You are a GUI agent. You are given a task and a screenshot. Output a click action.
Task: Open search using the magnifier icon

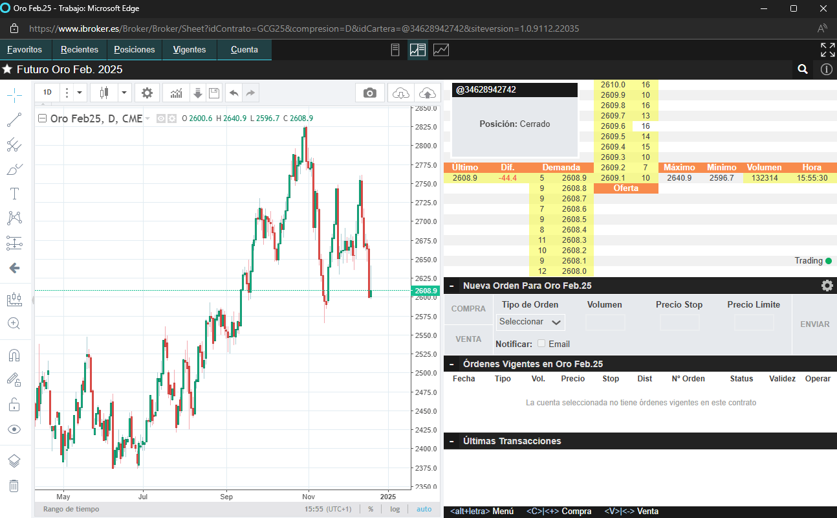point(803,69)
